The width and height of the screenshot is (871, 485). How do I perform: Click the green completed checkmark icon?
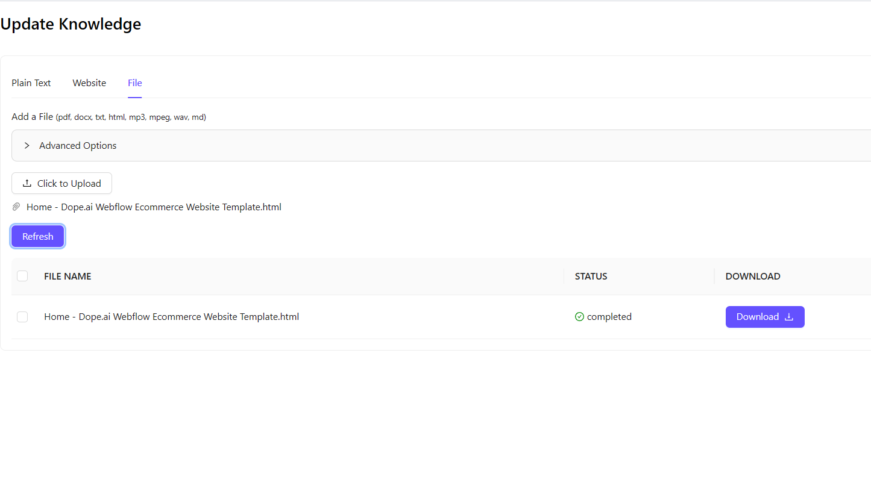click(579, 317)
